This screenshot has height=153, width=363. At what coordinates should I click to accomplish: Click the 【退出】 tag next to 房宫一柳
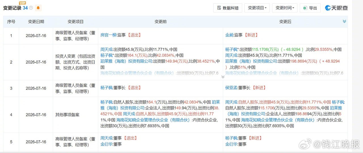point(134,35)
